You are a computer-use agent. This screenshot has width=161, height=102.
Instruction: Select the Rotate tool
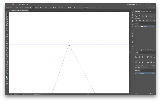tap(7, 39)
